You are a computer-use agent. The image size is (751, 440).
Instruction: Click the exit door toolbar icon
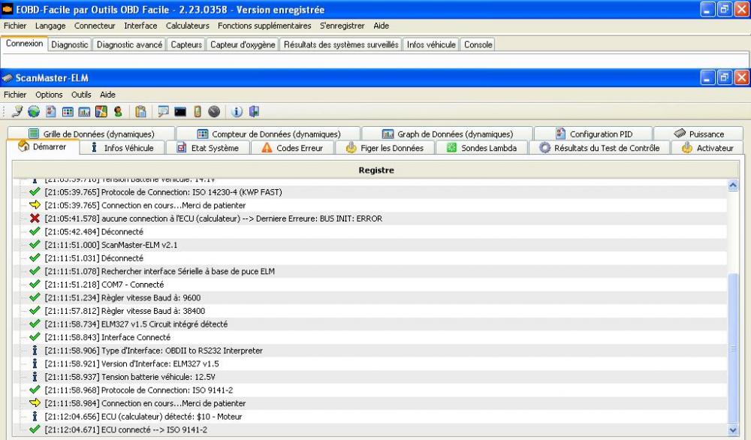254,112
